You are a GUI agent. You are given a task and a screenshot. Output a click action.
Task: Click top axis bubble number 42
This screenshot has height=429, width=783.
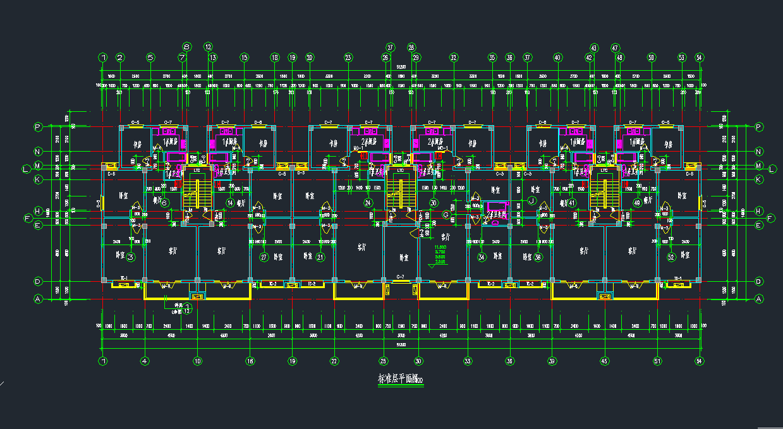point(589,57)
